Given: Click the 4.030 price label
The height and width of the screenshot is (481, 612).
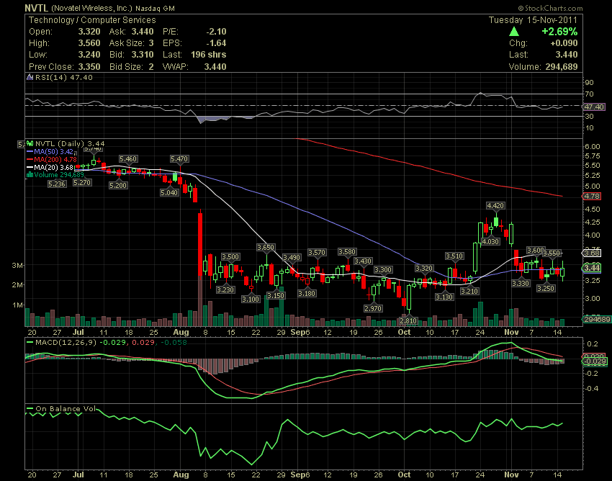Looking at the screenshot, I should (490, 241).
